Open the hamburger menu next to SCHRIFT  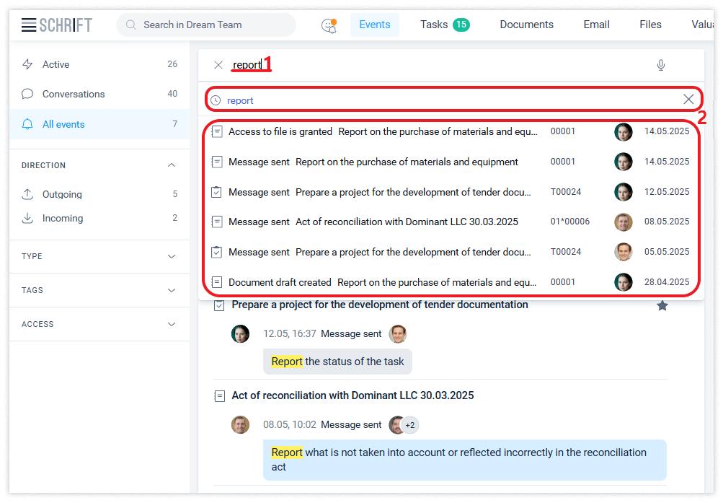point(29,25)
